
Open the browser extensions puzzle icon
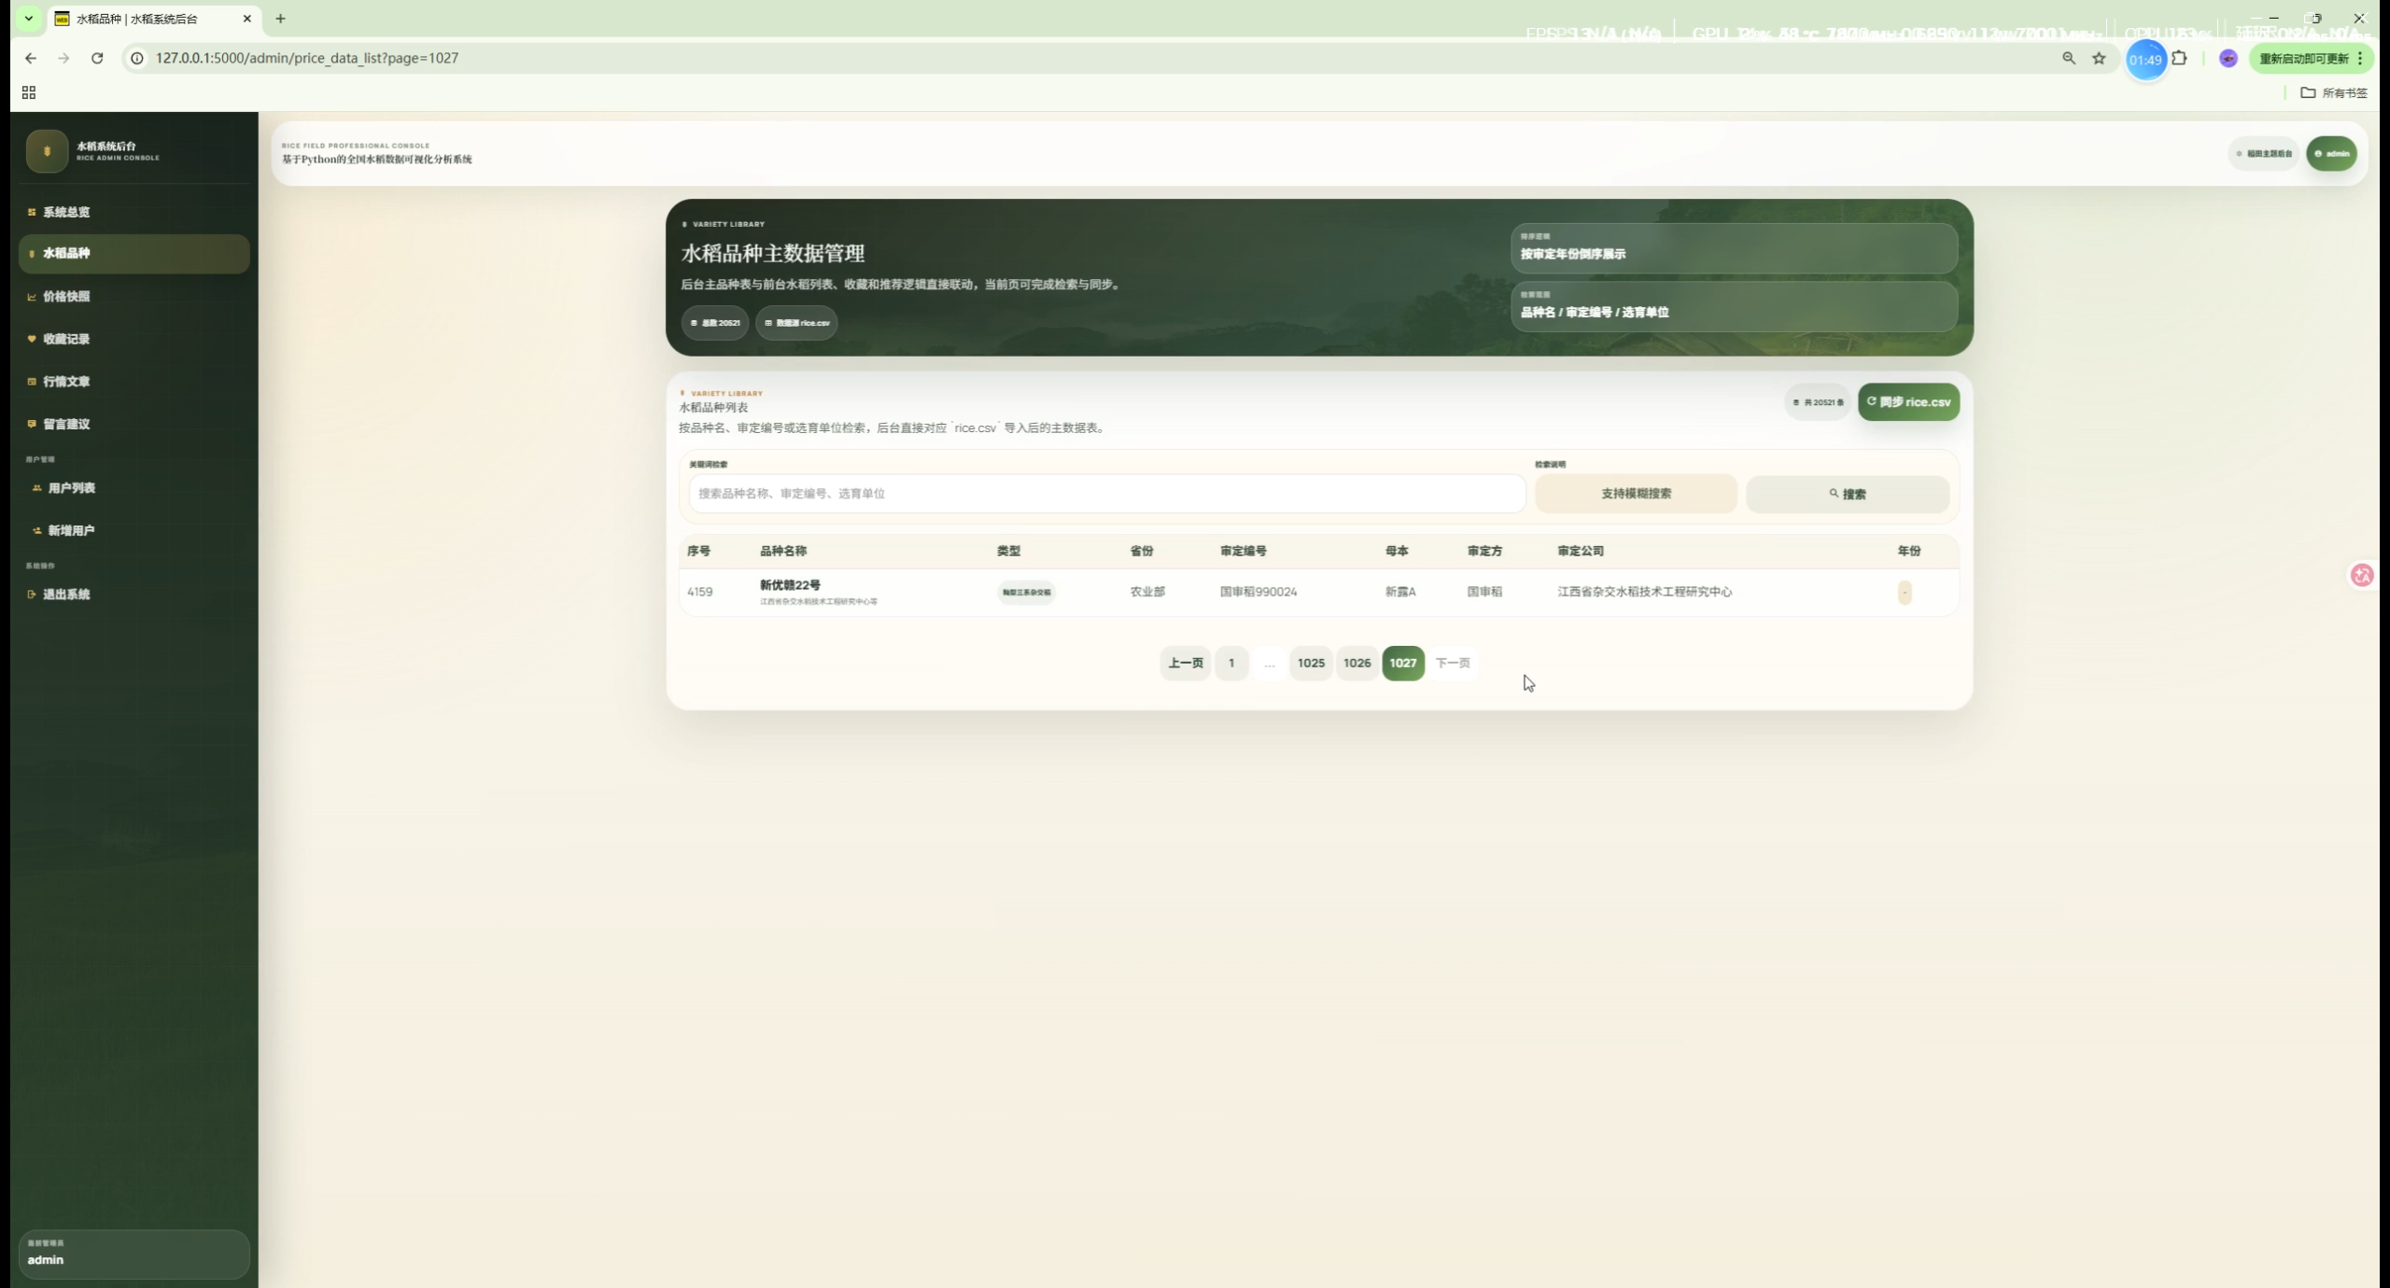tap(2179, 58)
